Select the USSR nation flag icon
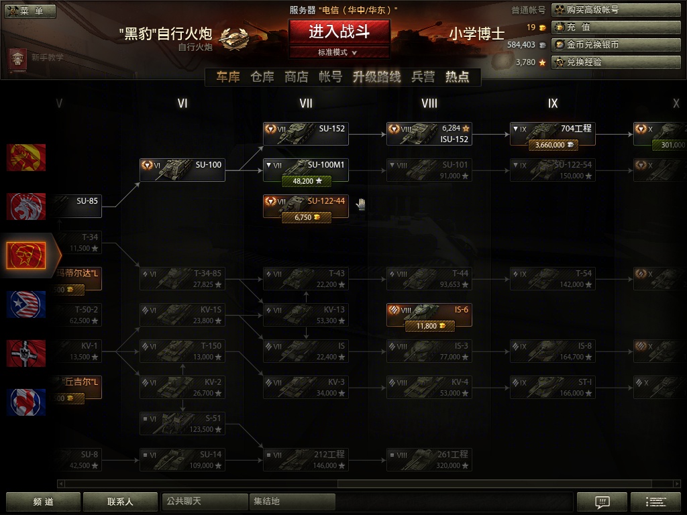Screen dimensions: 687x515 [26, 255]
